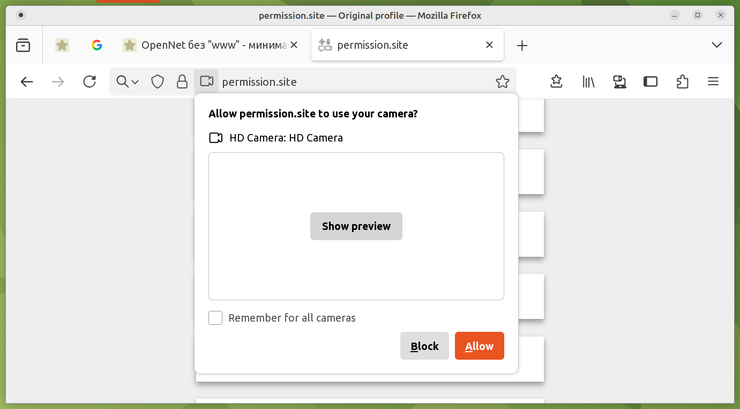Open the Firefox View icon
Screen dimensions: 740x409
23,45
